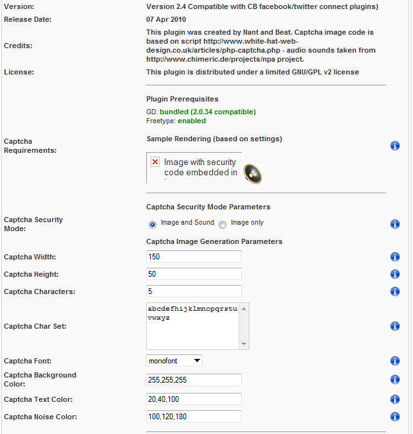Click the Captcha Characters field
The width and height of the screenshot is (413, 434).
(194, 291)
